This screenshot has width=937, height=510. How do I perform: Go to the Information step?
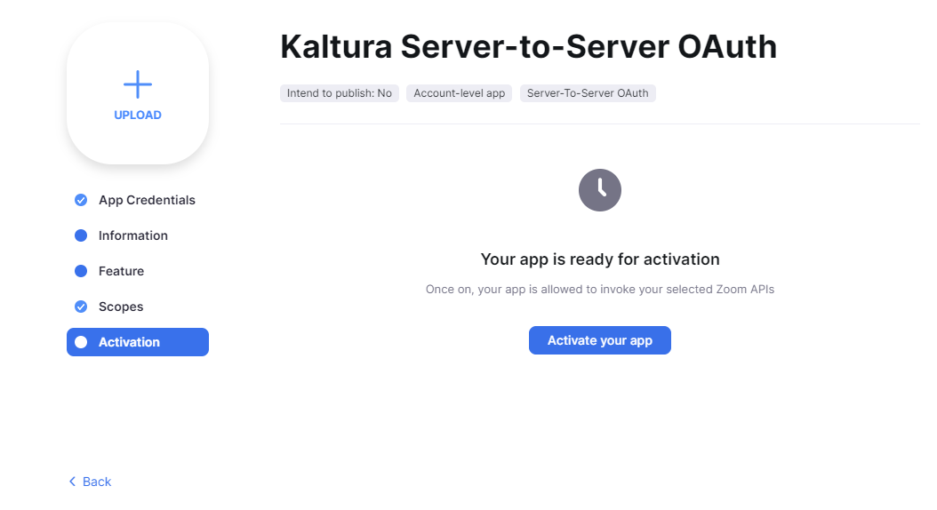(x=133, y=235)
